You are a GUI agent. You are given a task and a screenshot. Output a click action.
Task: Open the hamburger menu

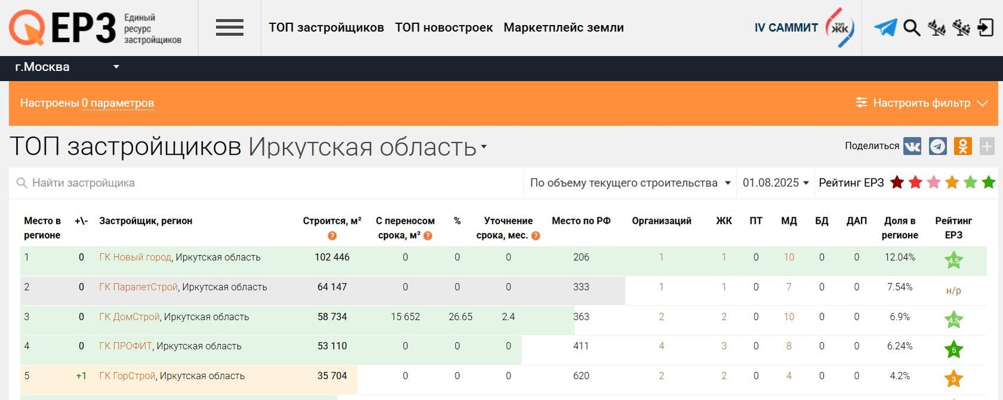[229, 27]
